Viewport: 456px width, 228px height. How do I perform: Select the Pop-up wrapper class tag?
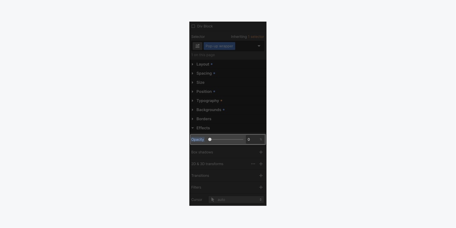pos(219,46)
